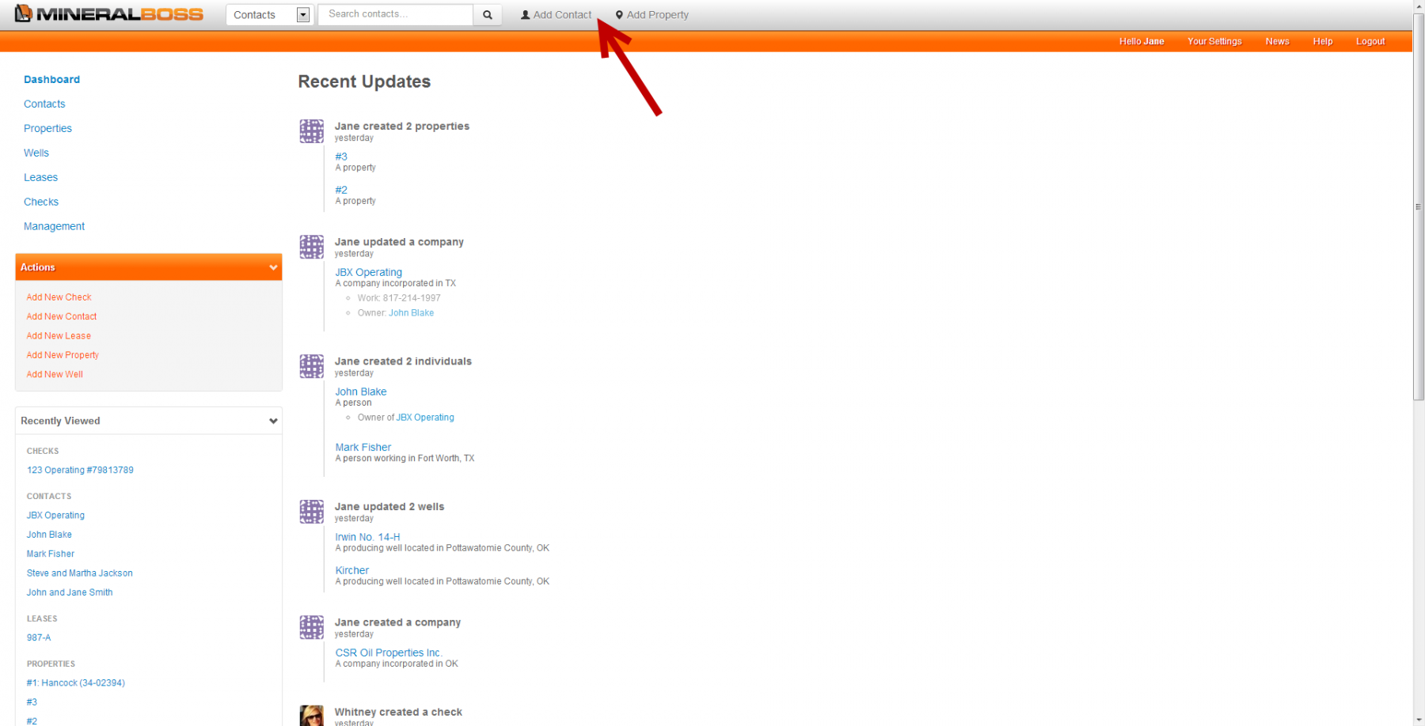Screen dimensions: 1425x726
Task: Click avatar beside 'Jane created 2 individuals'
Action: coord(311,366)
